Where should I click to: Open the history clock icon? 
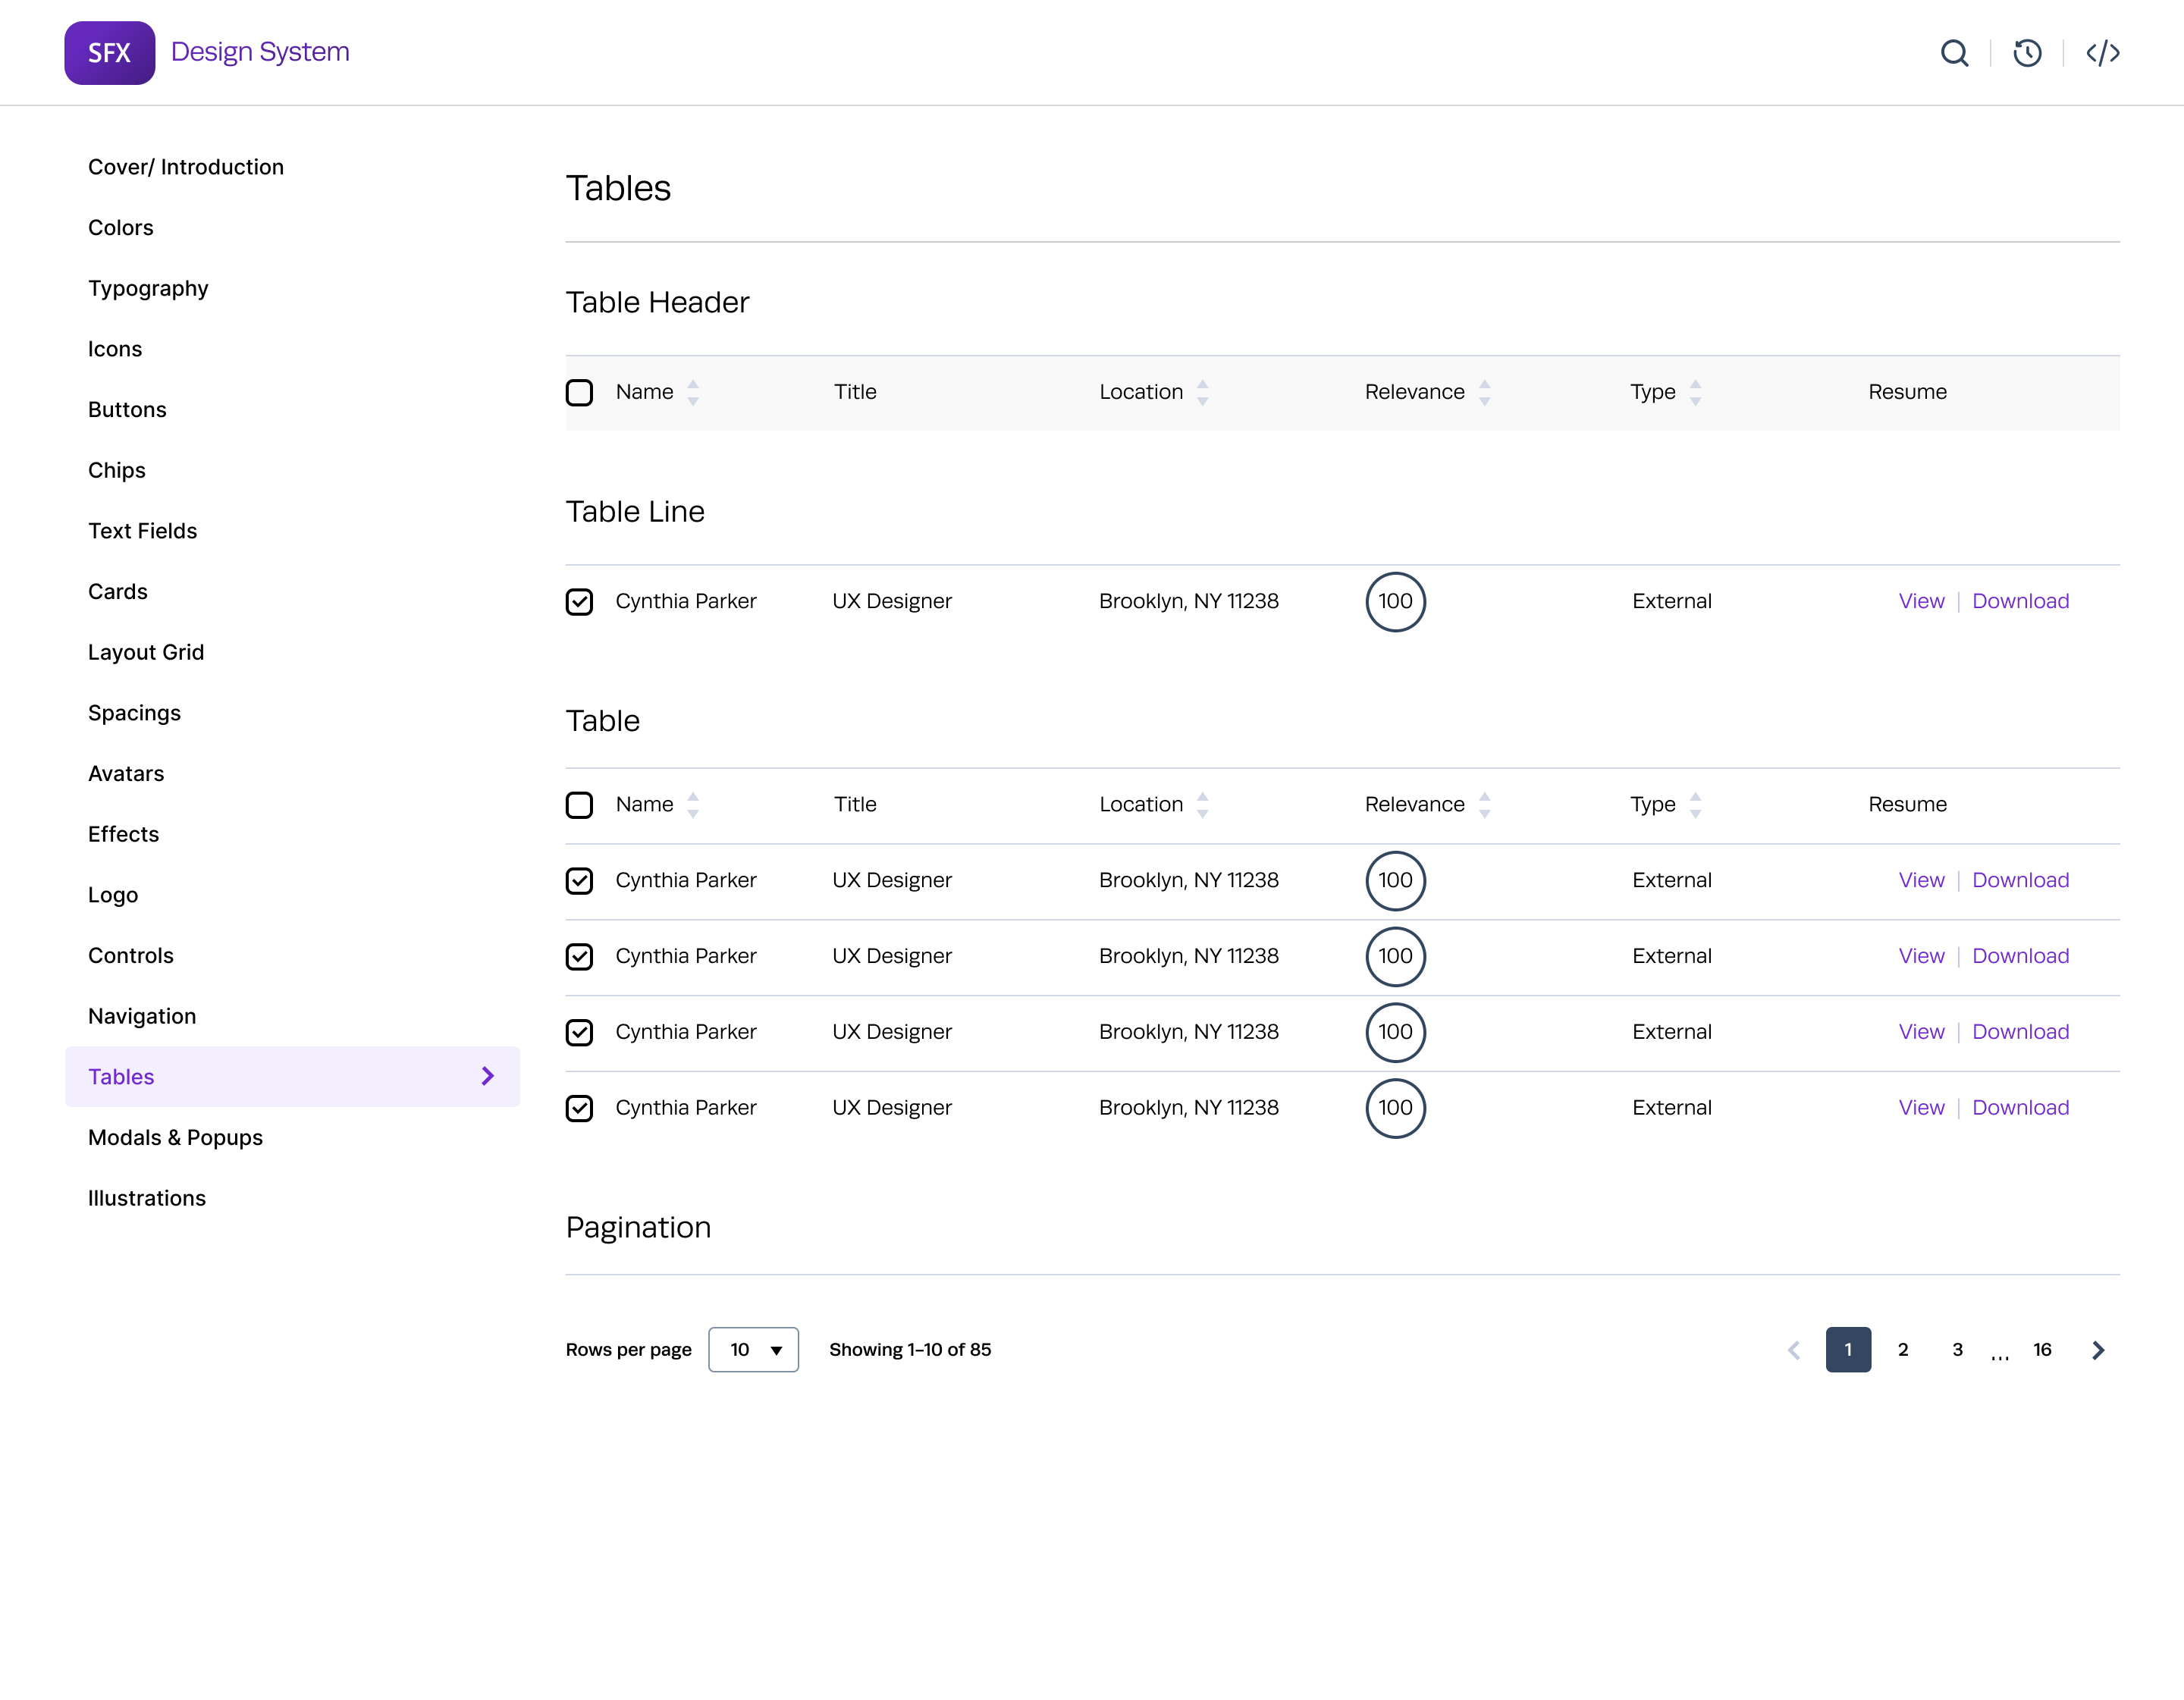(x=2027, y=53)
